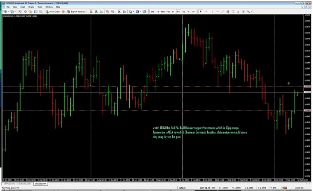The image size is (313, 191).
Task: Launch the Strategy Tester icon
Action: pyautogui.click(x=41, y=12)
